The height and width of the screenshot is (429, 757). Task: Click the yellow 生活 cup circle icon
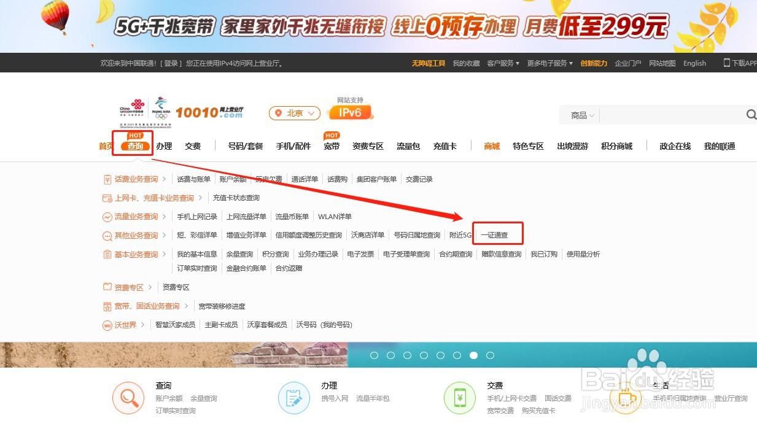(x=626, y=398)
